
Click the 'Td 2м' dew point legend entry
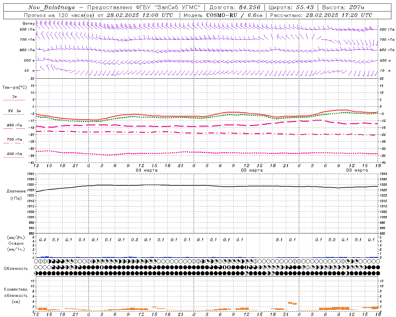[x=15, y=111]
